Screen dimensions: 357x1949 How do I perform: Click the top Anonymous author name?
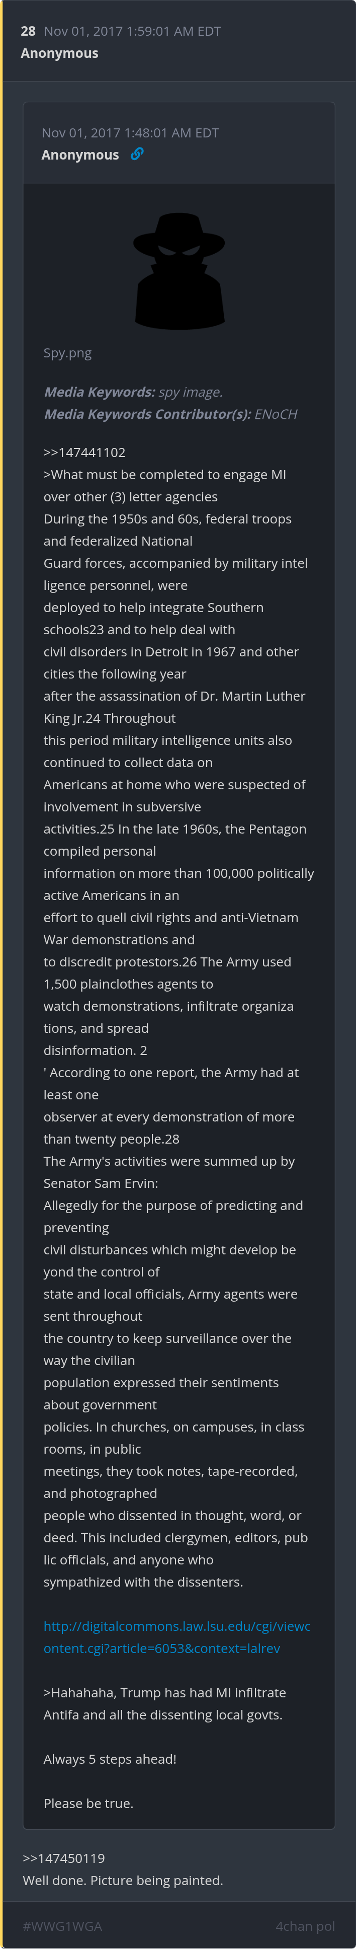pyautogui.click(x=60, y=53)
